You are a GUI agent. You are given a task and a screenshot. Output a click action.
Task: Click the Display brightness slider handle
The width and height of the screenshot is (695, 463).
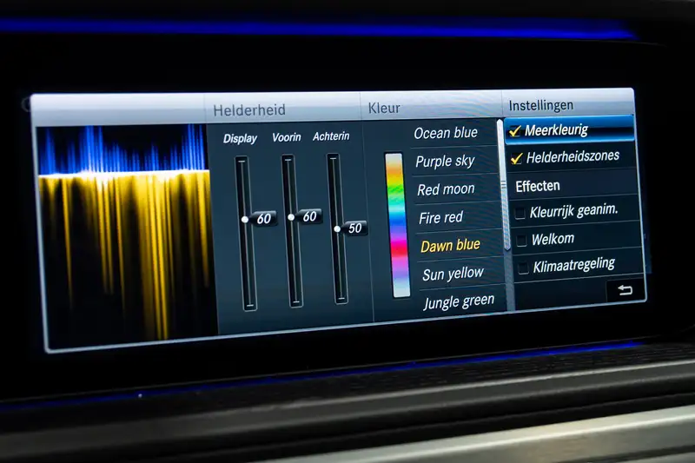[245, 220]
